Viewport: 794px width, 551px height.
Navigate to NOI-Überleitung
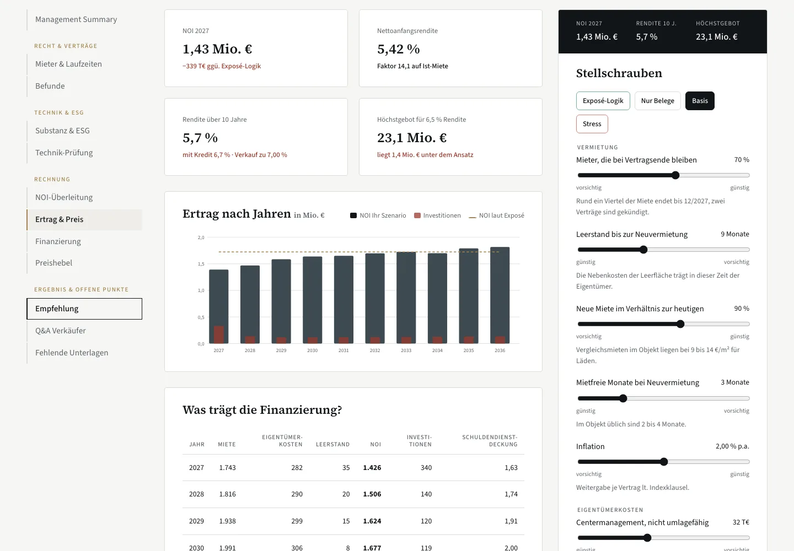[84, 197]
